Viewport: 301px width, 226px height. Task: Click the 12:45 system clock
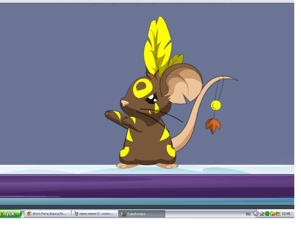286,214
